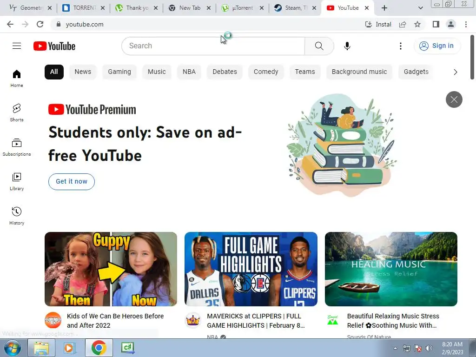Open Chrome profile avatar
This screenshot has height=357, width=476.
click(x=451, y=24)
